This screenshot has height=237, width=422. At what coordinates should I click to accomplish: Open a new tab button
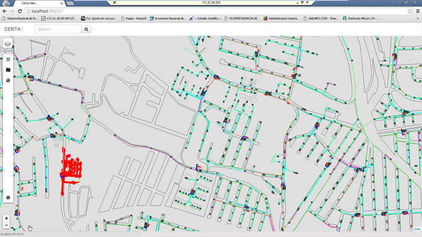pos(70,3)
